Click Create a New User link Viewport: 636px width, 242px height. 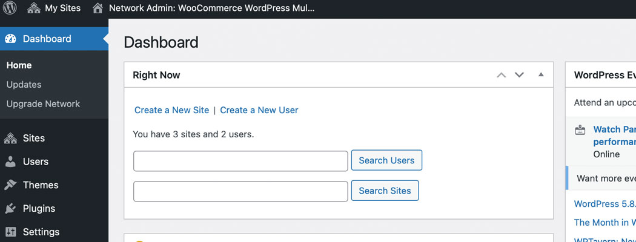coord(259,110)
